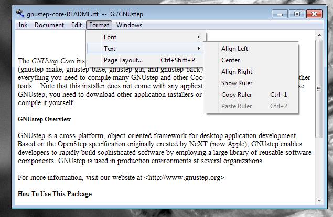Screen dimensions: 333x217
Task: Select Center alignment option
Action: click(231, 60)
